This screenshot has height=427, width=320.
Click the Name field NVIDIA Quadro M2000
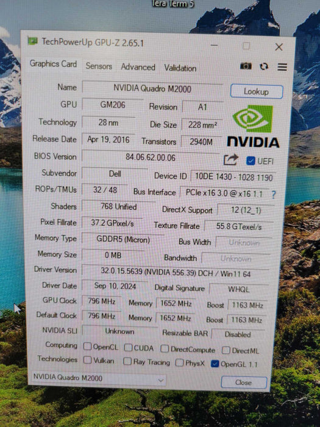[x=152, y=88]
